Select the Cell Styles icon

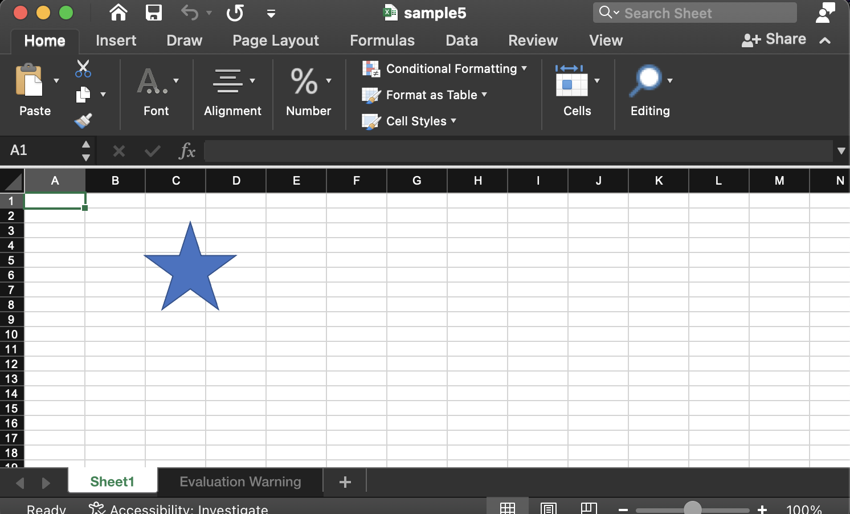point(371,121)
